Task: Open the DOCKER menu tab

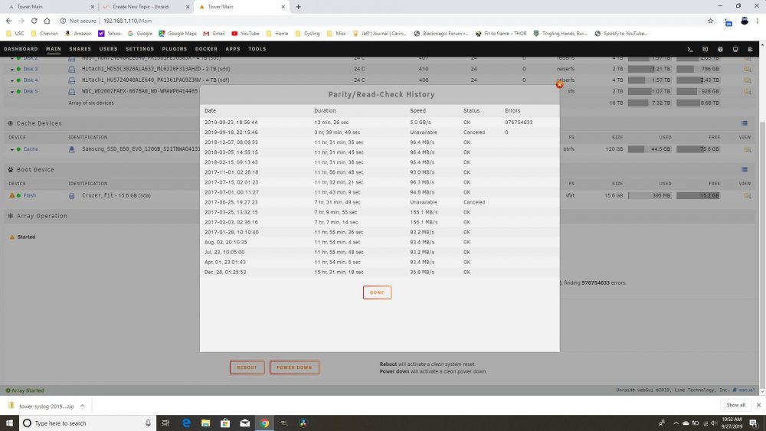Action: pos(206,49)
